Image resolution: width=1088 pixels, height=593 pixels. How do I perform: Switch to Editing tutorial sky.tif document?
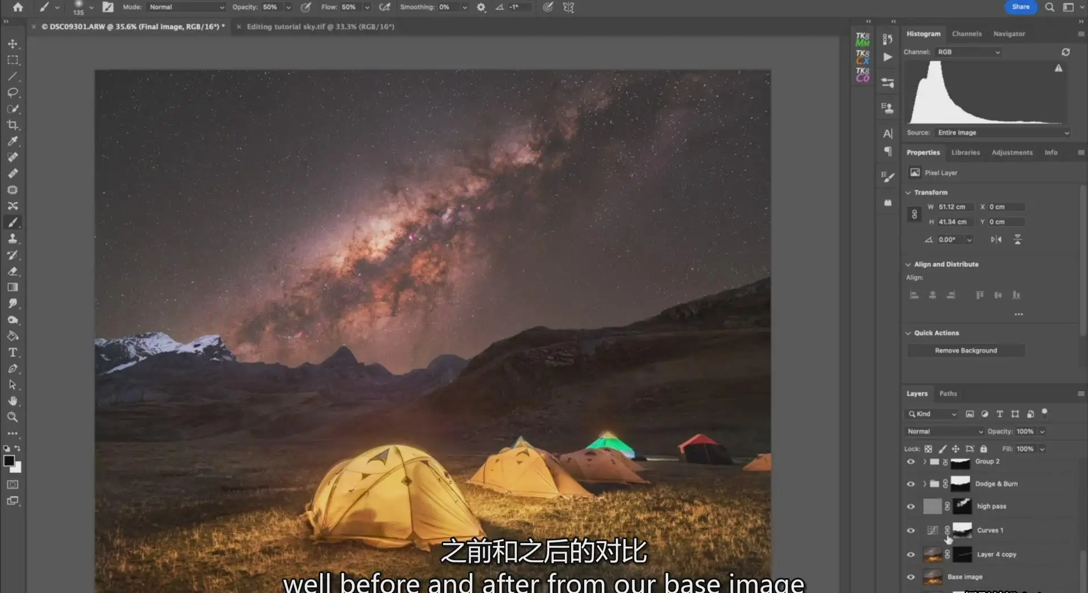tap(320, 27)
